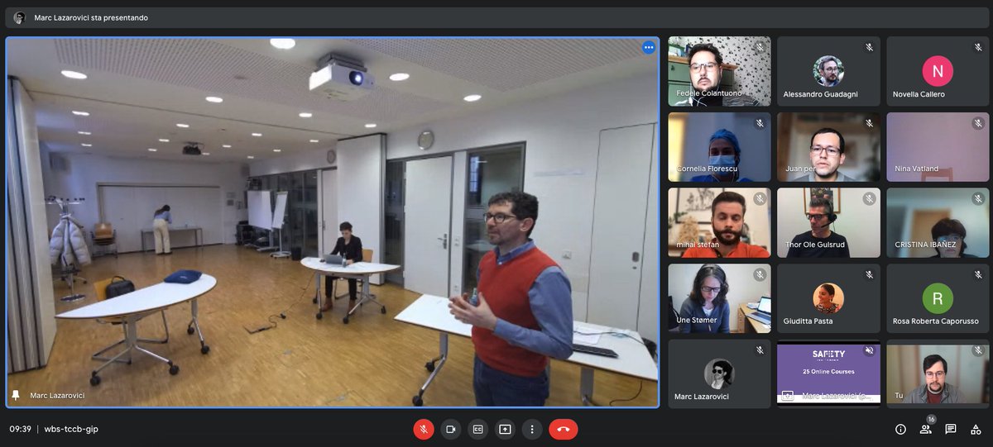
Task: Click muted mic icon on Fedele Colantuono tile
Action: pos(760,48)
